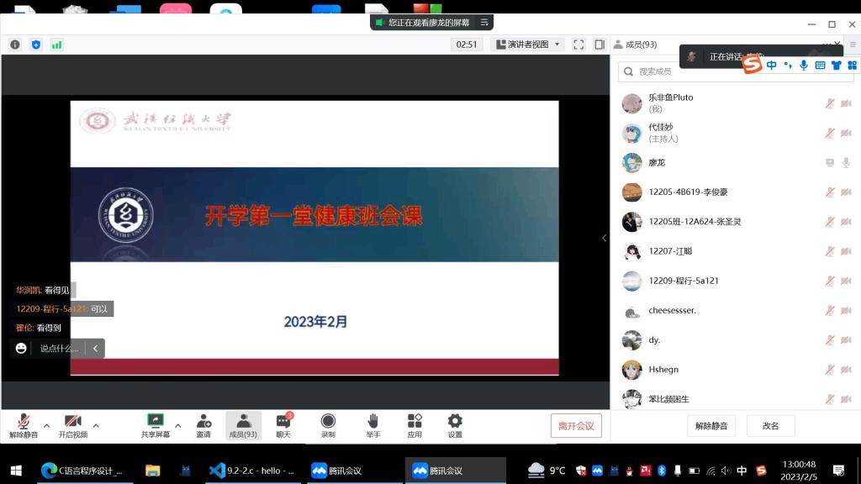Raise hand using 举手
Viewport: 861px width, 484px height.
click(x=372, y=425)
